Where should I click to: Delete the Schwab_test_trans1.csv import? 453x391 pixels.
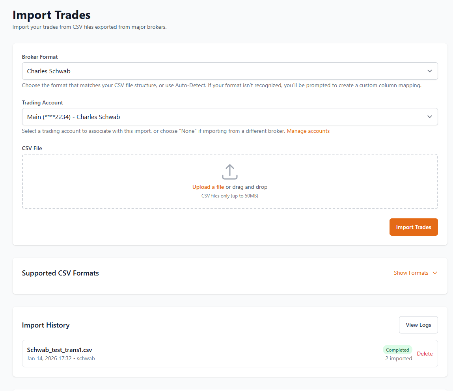tap(425, 354)
